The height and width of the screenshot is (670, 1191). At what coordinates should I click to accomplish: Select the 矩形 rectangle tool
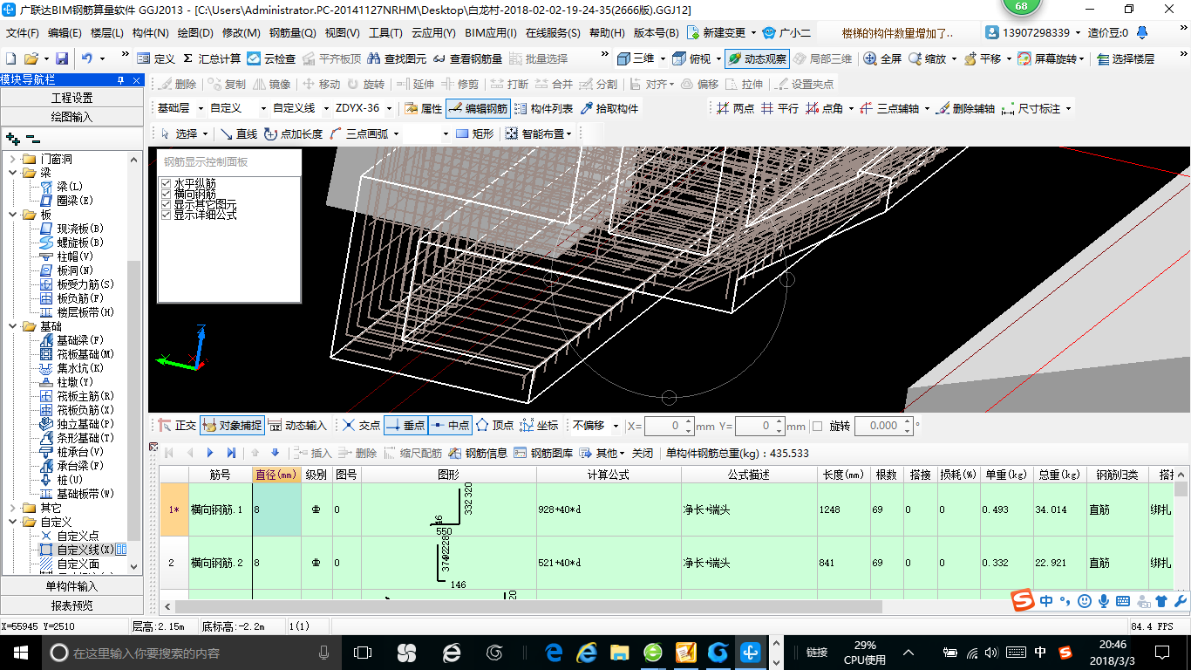[475, 133]
